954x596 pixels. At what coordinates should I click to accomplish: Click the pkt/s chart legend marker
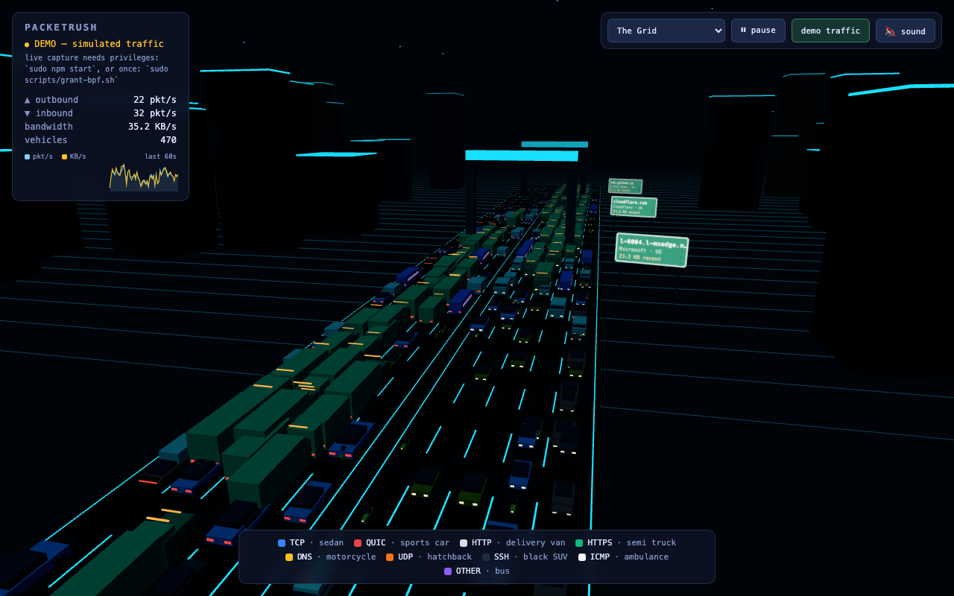pos(28,156)
